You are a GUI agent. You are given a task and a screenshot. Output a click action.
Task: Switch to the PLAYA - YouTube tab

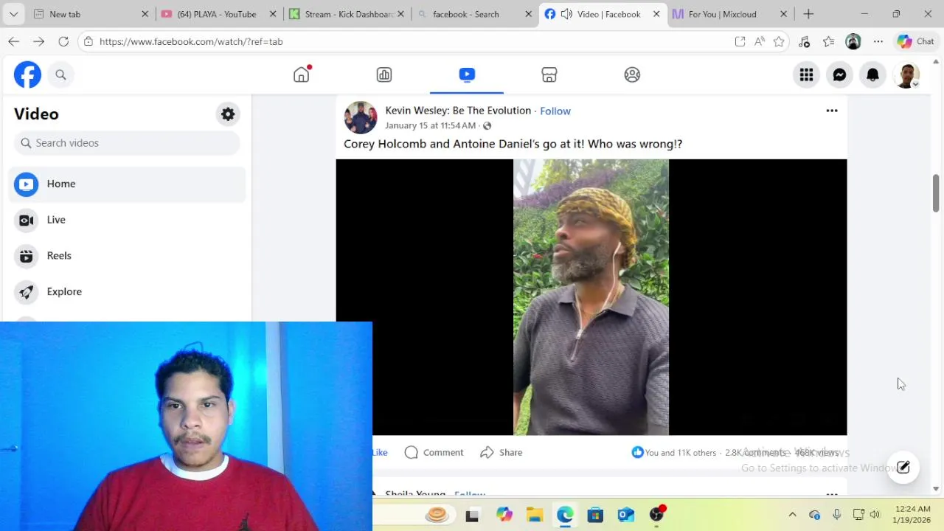(217, 14)
